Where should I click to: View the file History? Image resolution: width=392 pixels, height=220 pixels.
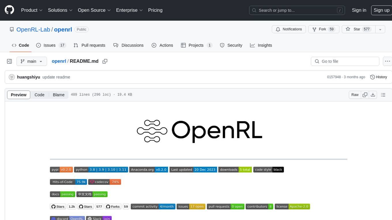[x=378, y=77]
